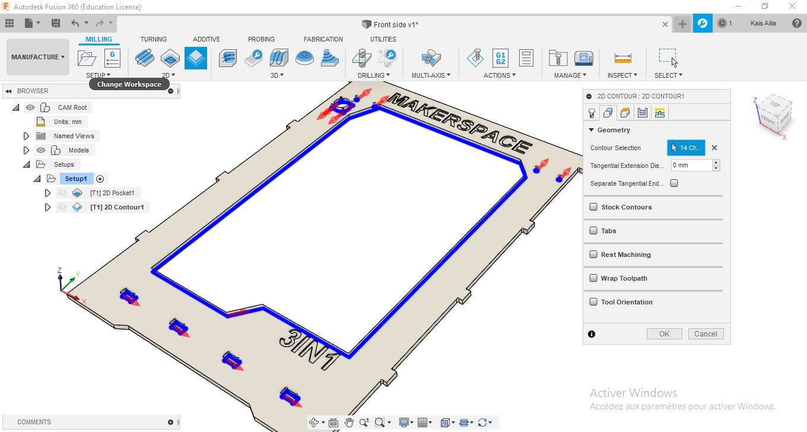807x432 pixels.
Task: Toggle visibility eye of Models
Action: pyautogui.click(x=41, y=150)
